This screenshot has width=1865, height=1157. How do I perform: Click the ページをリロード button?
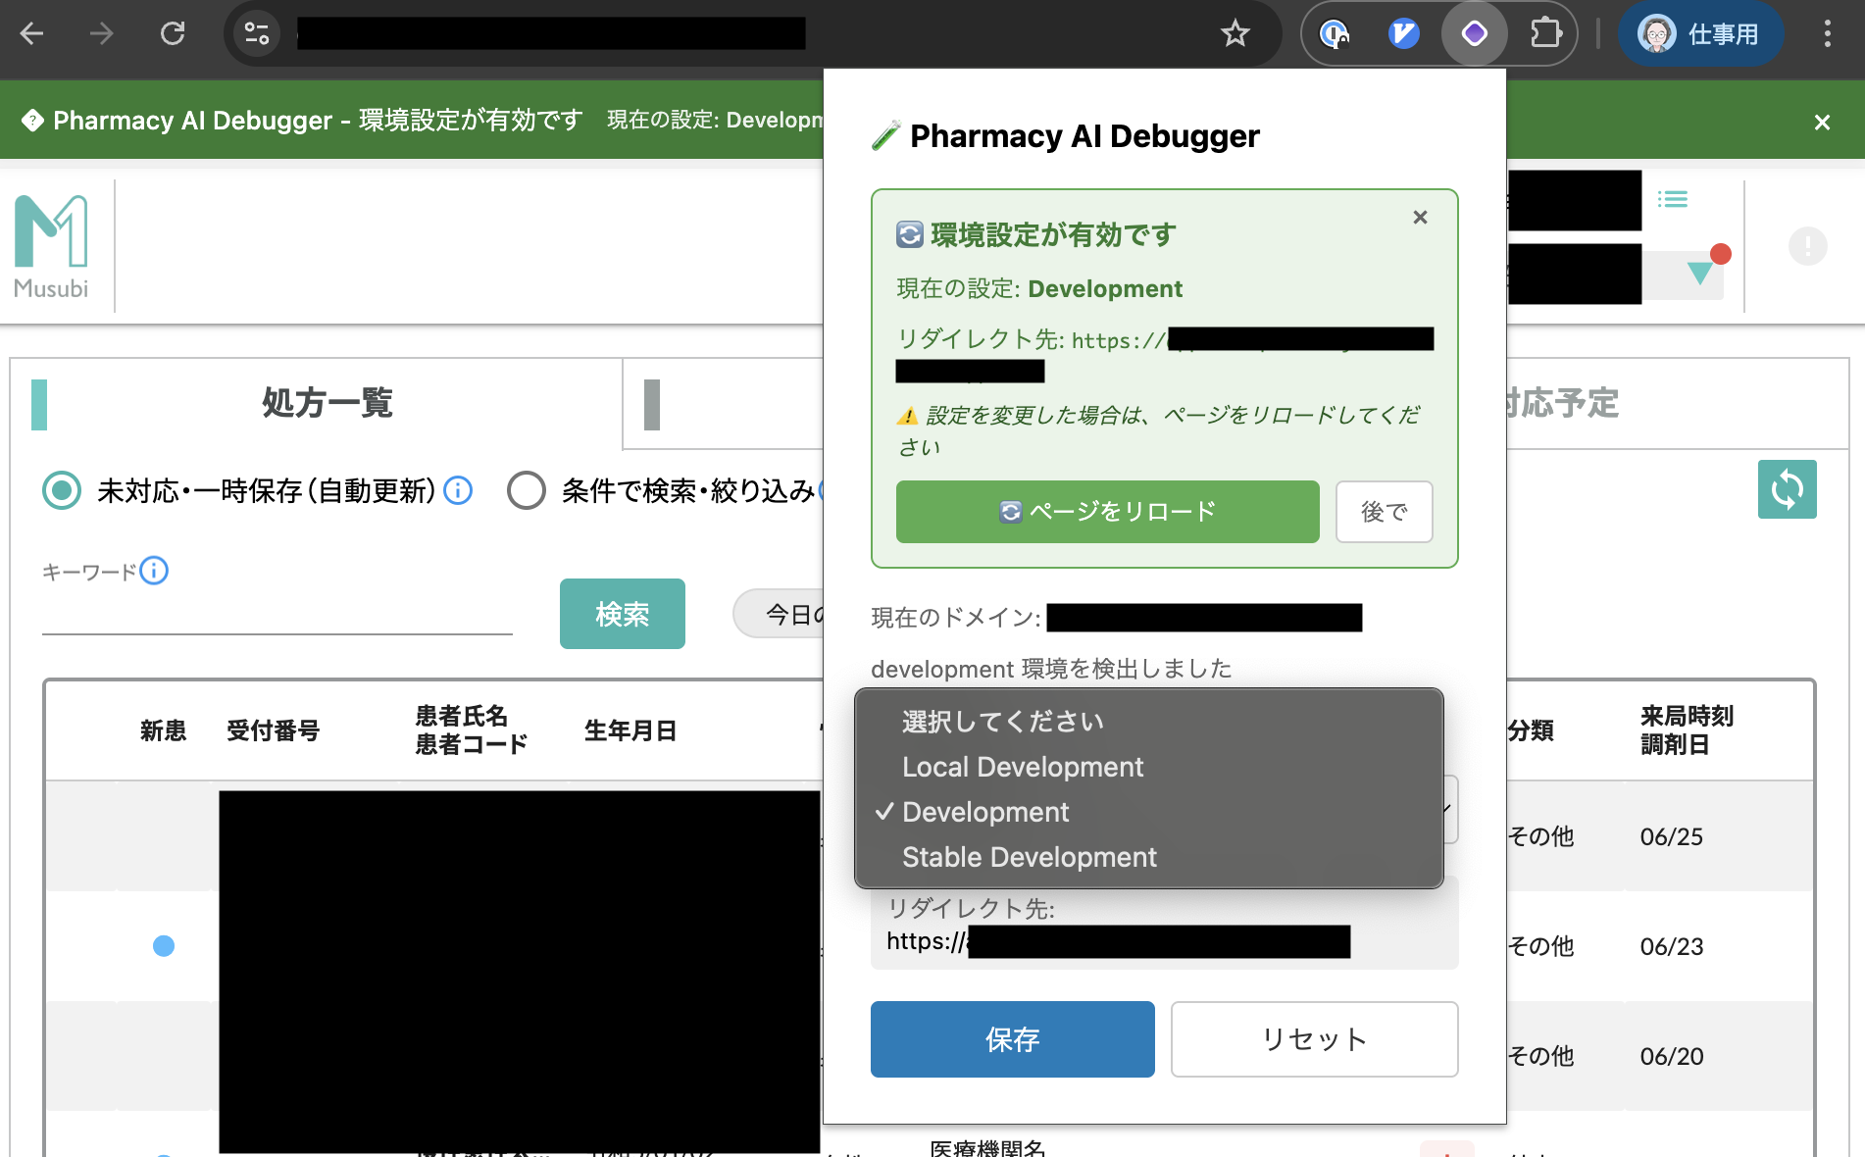click(x=1107, y=512)
